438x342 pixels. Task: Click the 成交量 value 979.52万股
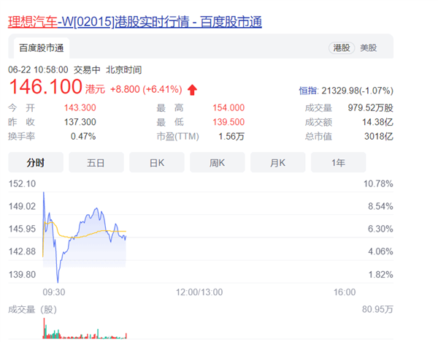tap(370, 107)
